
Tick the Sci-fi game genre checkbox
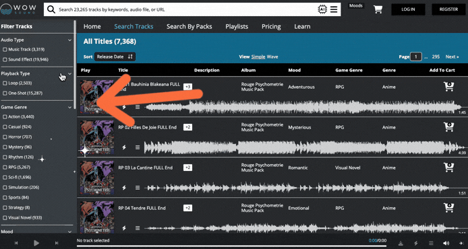[5, 177]
